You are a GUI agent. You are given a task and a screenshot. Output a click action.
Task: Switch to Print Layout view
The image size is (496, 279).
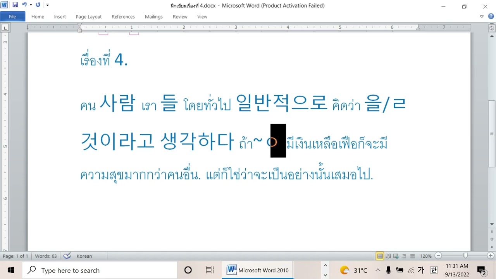380,256
